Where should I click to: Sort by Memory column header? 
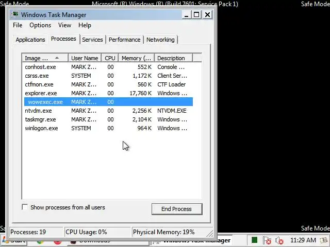[x=136, y=58]
